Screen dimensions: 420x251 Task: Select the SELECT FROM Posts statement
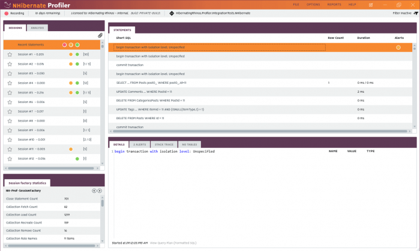click(x=260, y=83)
